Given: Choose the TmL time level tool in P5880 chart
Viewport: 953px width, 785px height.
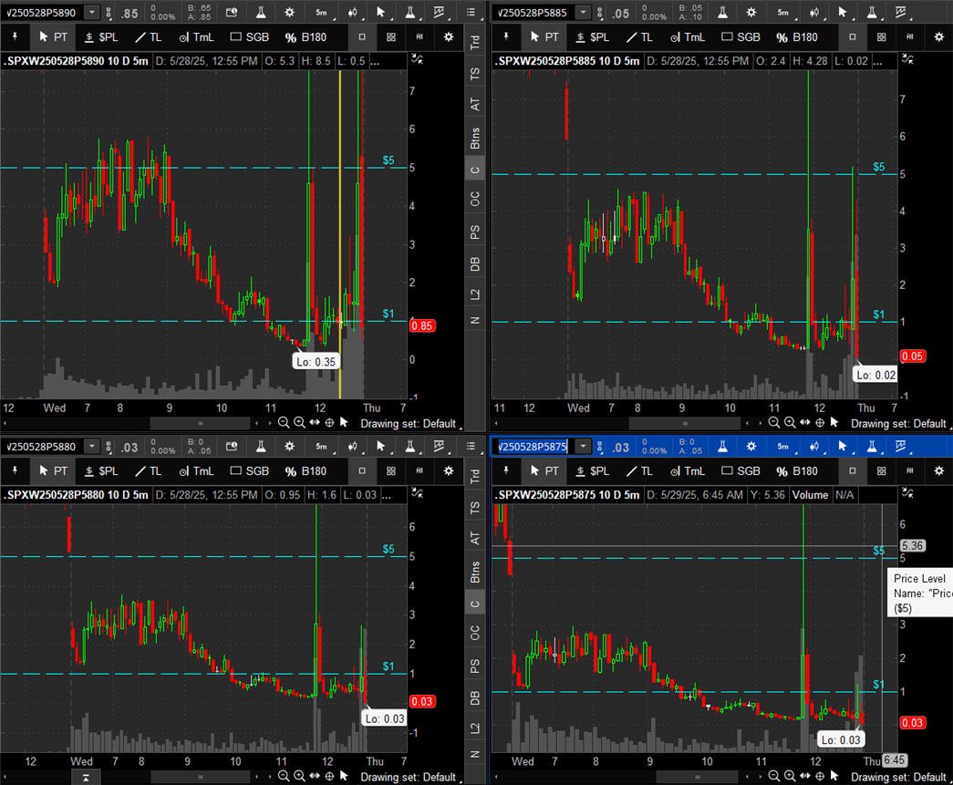Looking at the screenshot, I should pyautogui.click(x=197, y=470).
